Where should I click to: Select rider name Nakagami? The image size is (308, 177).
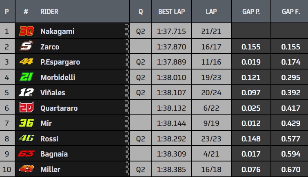click(58, 31)
